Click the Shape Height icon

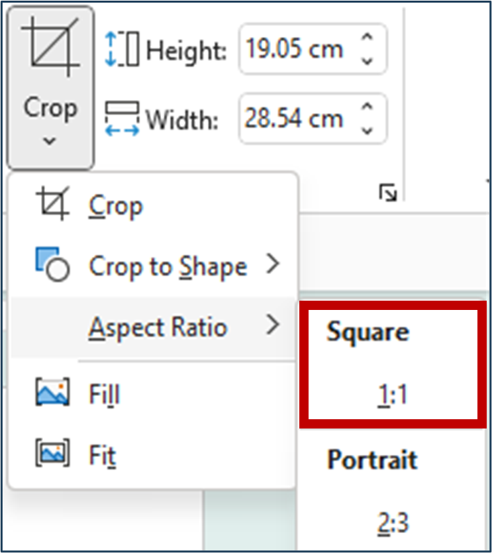pos(122,49)
